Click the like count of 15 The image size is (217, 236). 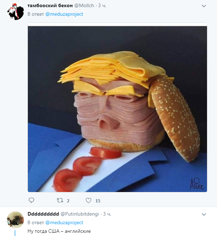[98, 201]
